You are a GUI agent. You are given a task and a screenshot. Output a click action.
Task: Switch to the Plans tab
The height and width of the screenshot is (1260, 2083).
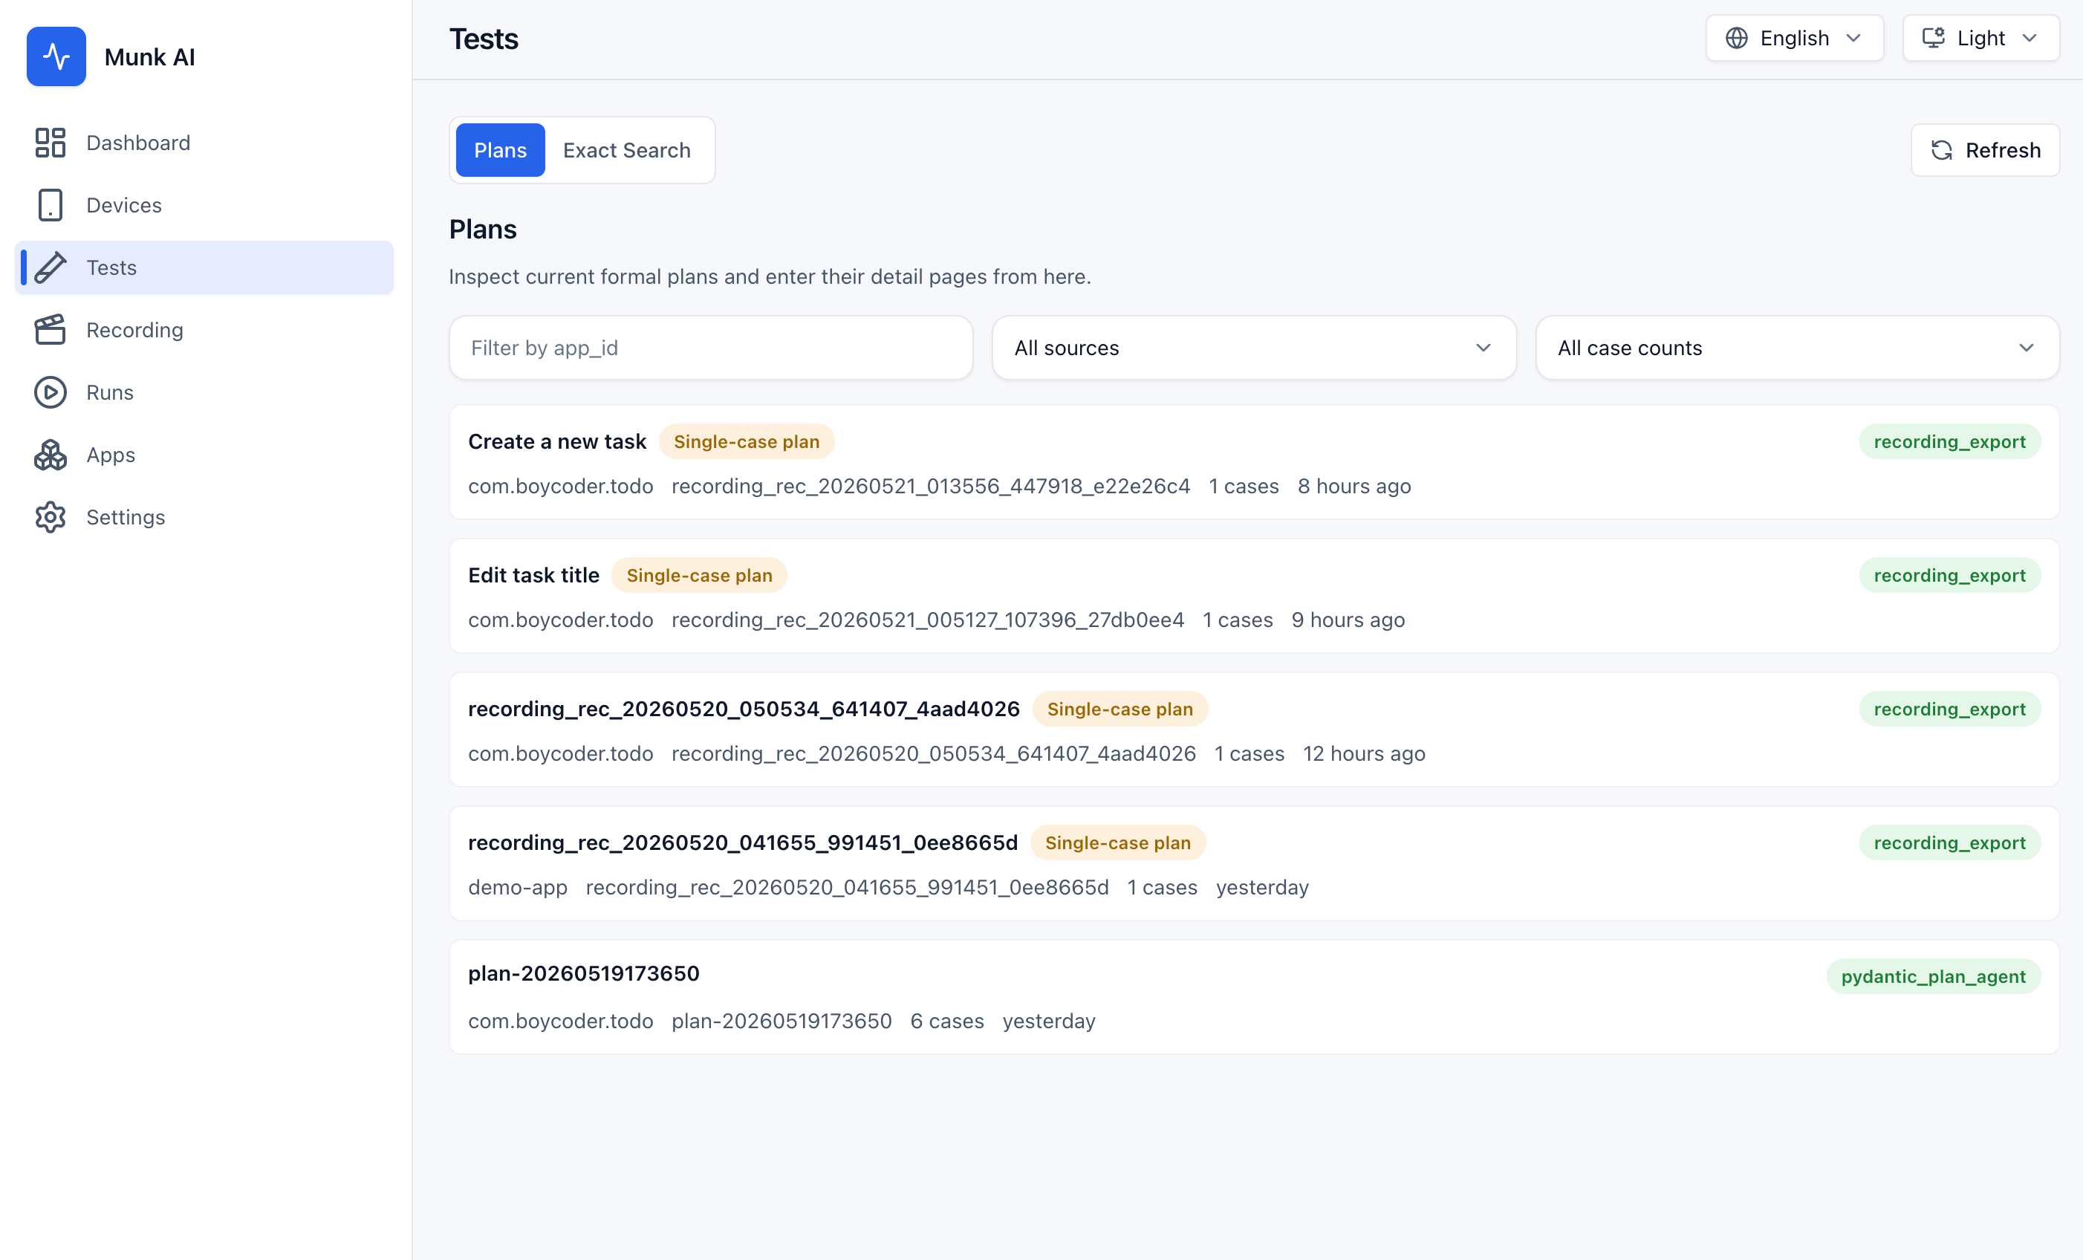point(501,151)
